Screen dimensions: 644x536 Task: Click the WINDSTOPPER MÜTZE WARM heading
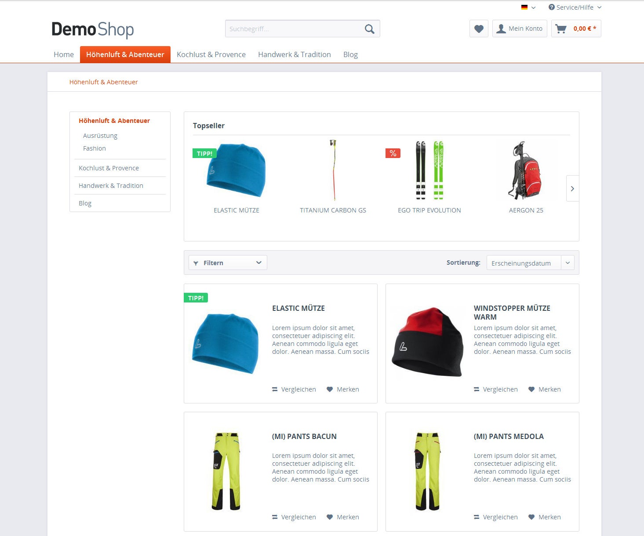512,313
